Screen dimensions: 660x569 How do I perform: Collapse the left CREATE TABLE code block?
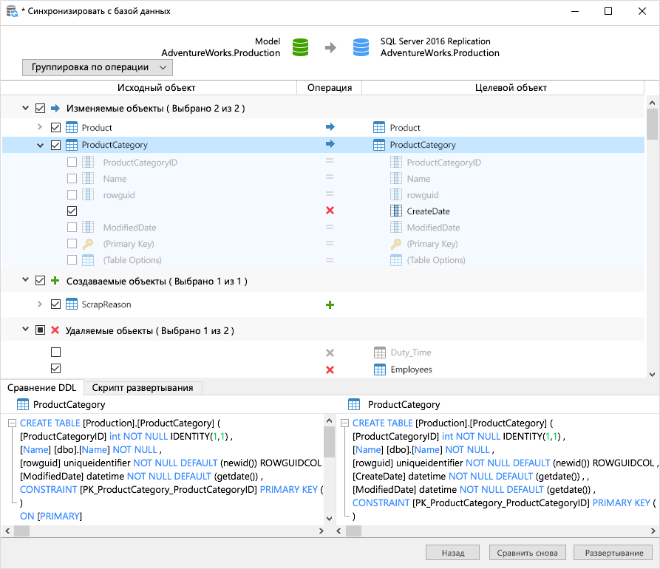[x=12, y=423]
